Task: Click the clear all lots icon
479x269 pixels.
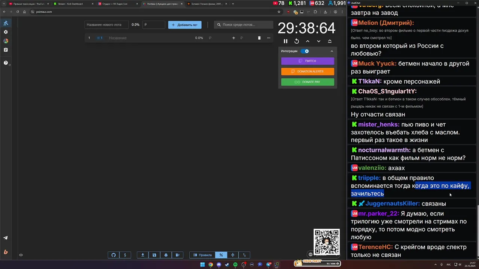Action: 177,255
